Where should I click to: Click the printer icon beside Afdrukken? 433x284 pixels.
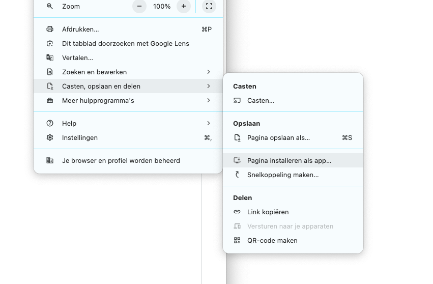(x=50, y=29)
